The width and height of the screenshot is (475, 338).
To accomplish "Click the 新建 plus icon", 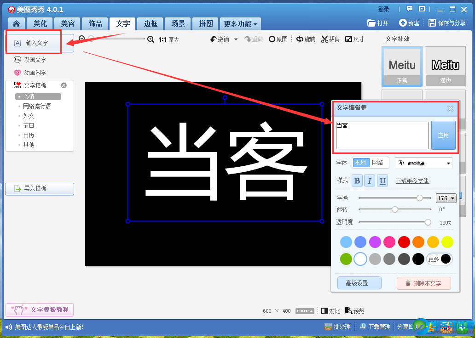I will (403, 23).
